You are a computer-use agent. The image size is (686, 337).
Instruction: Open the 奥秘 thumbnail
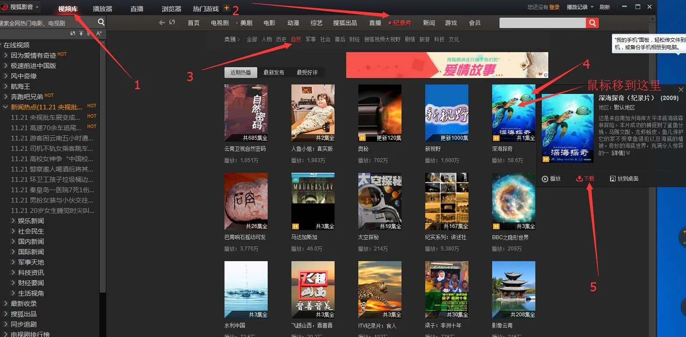(380, 113)
